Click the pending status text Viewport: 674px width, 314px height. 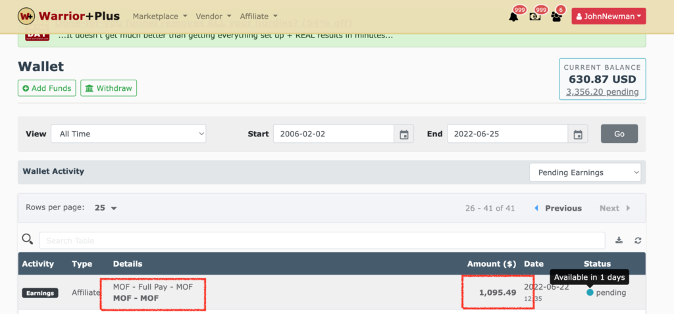[x=611, y=293]
